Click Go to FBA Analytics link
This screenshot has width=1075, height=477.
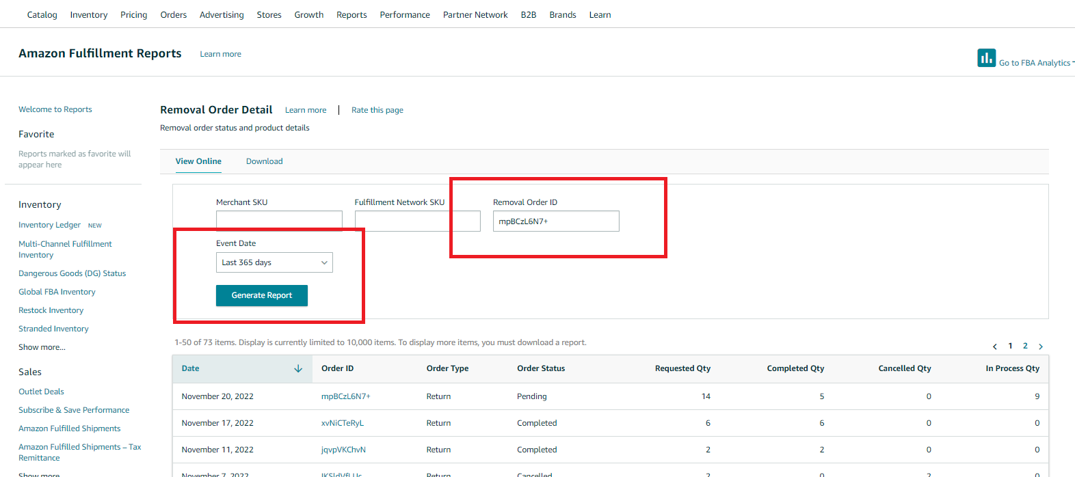click(x=1035, y=63)
